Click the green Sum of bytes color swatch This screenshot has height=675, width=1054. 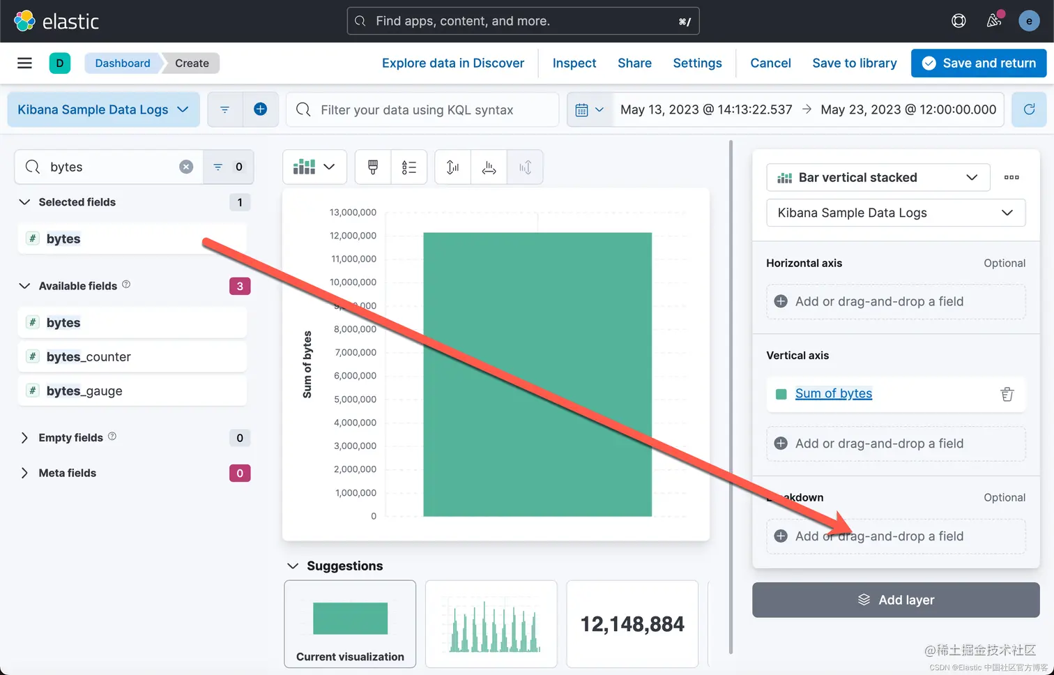(781, 394)
